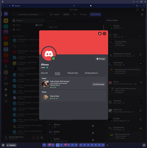
Task: Click message bubble icon on Bailesh row
Action: [93, 133]
